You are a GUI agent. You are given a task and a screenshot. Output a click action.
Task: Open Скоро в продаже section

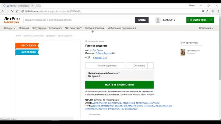tap(95, 28)
